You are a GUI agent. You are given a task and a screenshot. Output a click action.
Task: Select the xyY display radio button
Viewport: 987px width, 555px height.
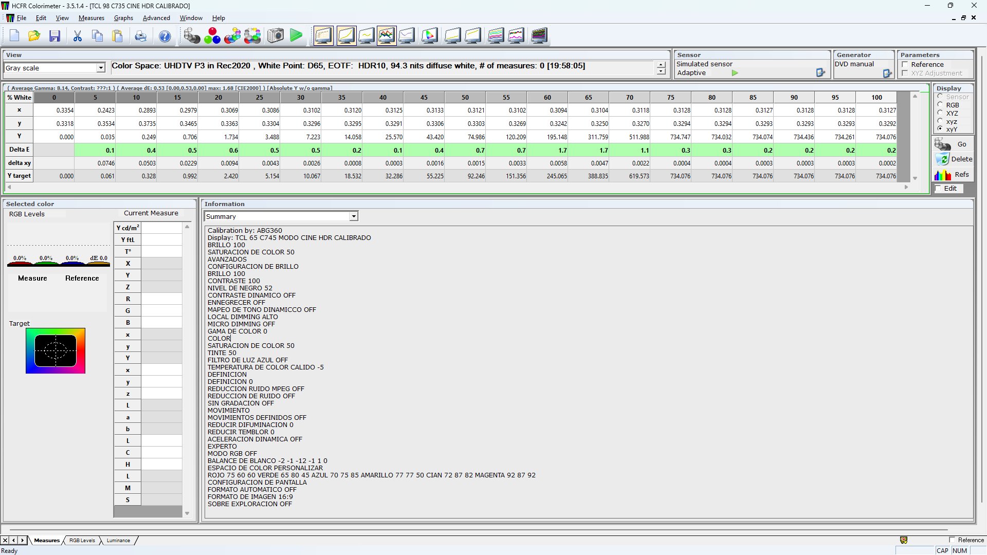coord(940,129)
